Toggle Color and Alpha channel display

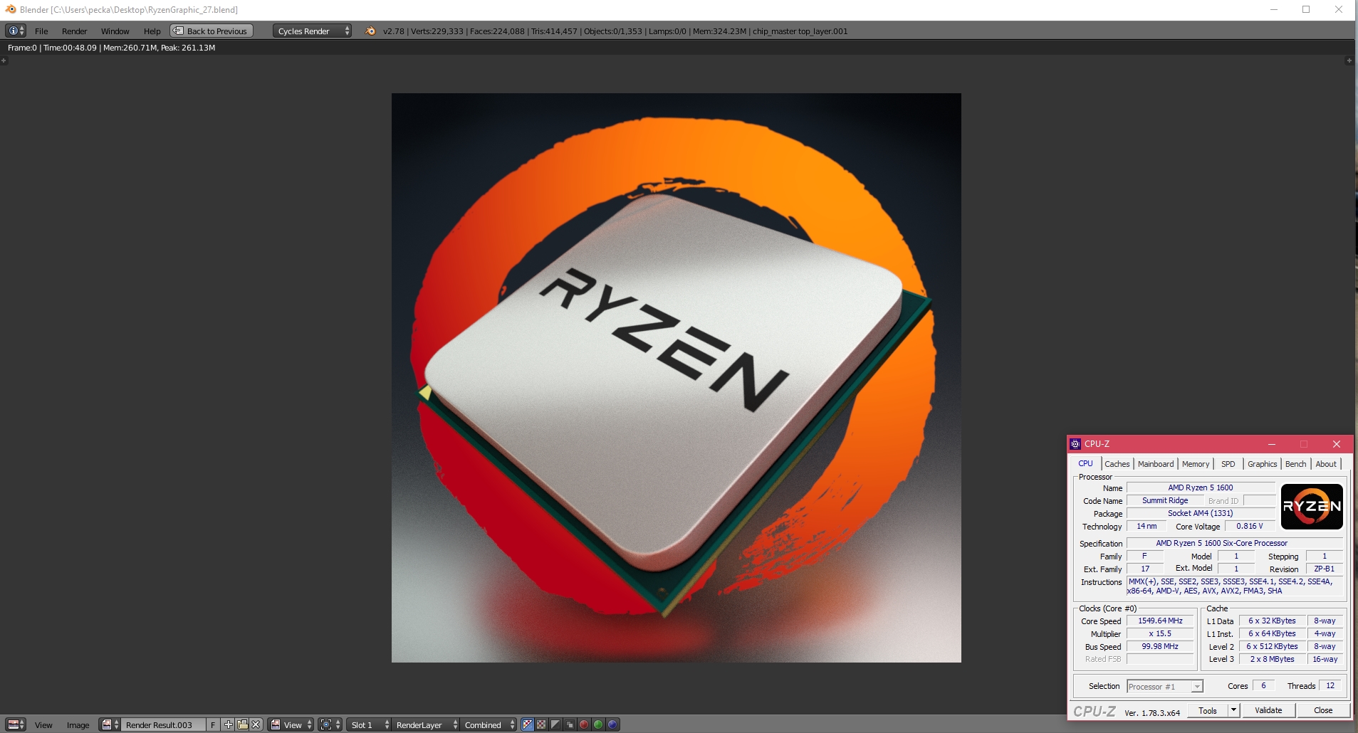click(527, 724)
